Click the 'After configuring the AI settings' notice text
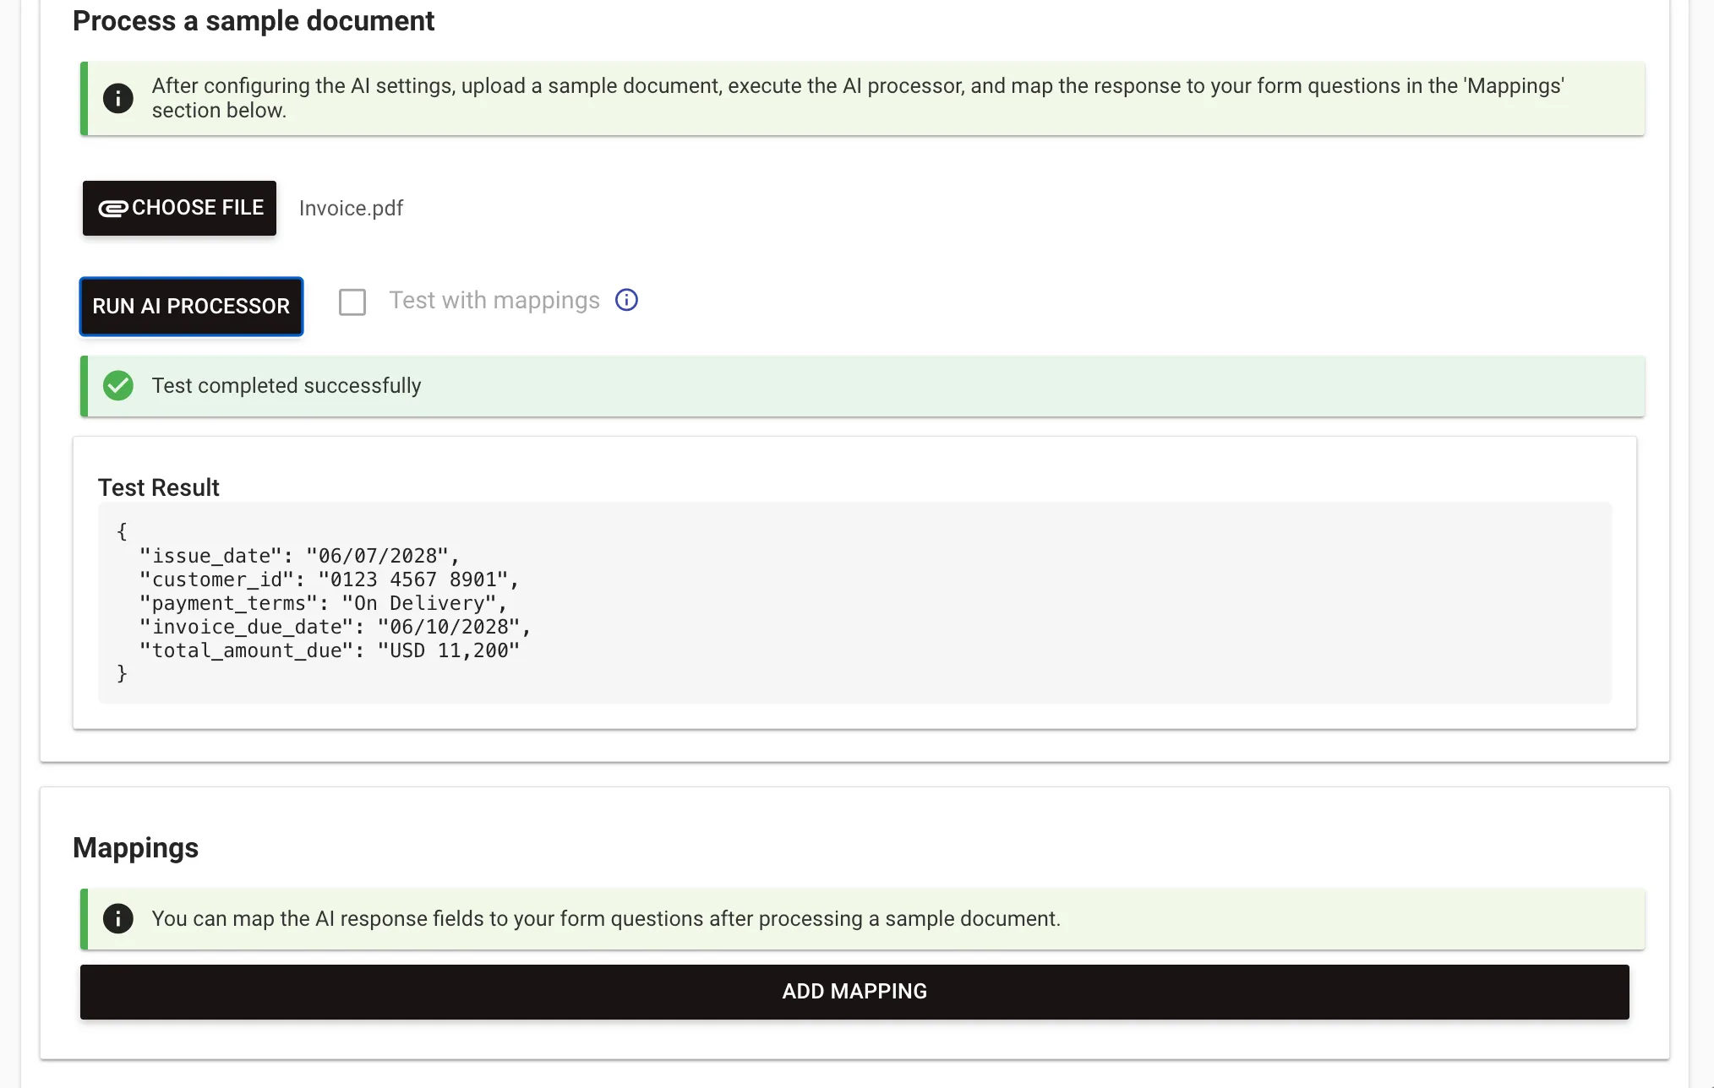The image size is (1714, 1088). click(858, 98)
